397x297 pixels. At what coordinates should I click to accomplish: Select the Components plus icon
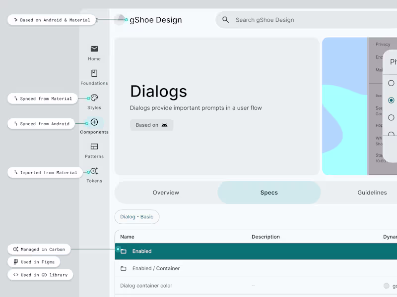94,122
